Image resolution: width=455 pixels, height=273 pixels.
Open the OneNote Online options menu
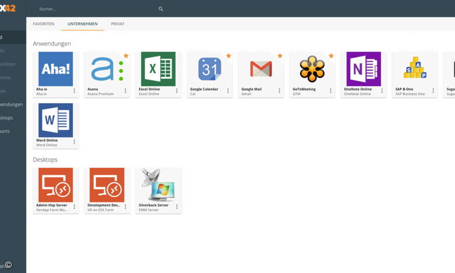tap(382, 91)
